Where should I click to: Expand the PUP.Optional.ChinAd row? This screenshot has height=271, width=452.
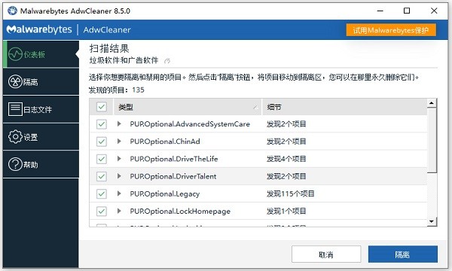pos(119,141)
